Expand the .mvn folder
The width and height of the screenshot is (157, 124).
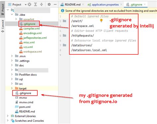click(x=12, y=56)
